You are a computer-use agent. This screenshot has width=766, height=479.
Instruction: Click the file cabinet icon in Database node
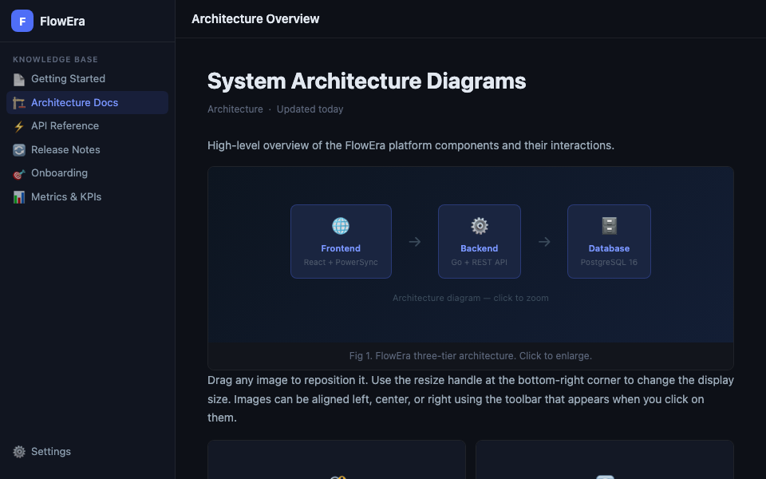609,226
